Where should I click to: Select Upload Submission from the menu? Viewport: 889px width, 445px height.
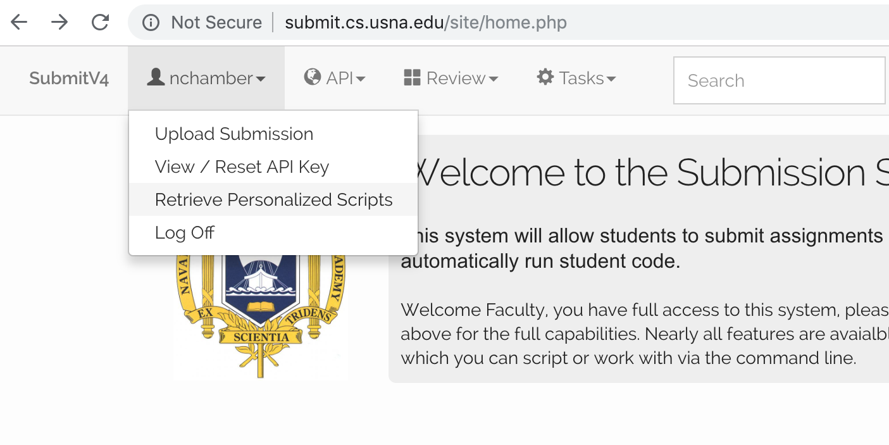234,134
